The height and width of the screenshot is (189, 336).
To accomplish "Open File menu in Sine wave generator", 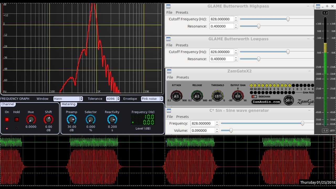I will coord(170,117).
